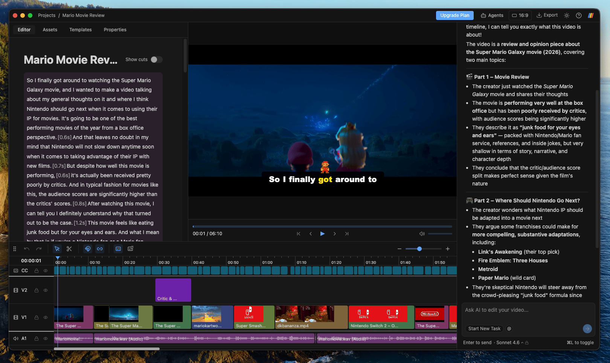610x363 pixels.
Task: Toggle light theme with the sun icon
Action: point(567,15)
